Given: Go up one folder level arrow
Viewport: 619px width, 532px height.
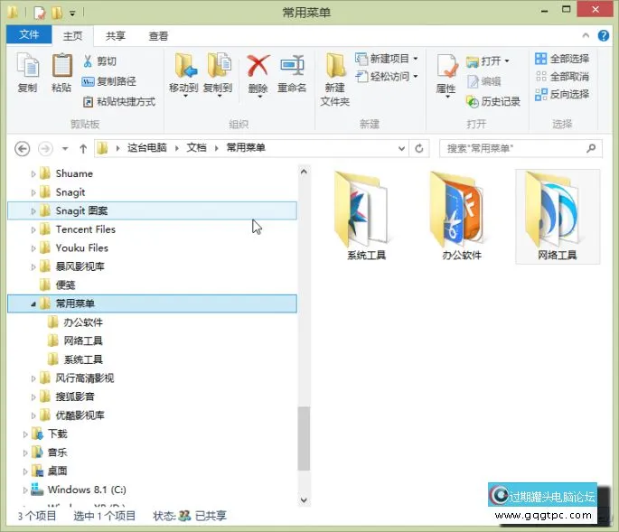Looking at the screenshot, I should tap(83, 149).
